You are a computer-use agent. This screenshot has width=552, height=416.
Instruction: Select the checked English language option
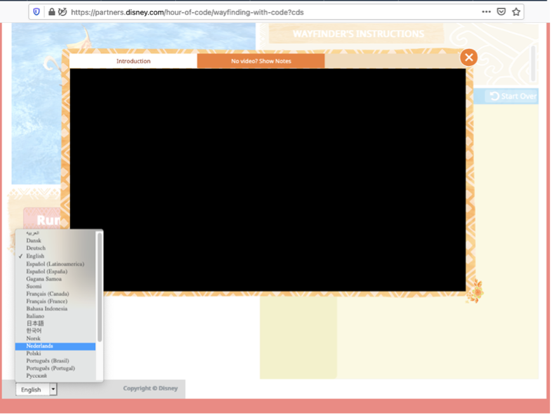click(55, 256)
